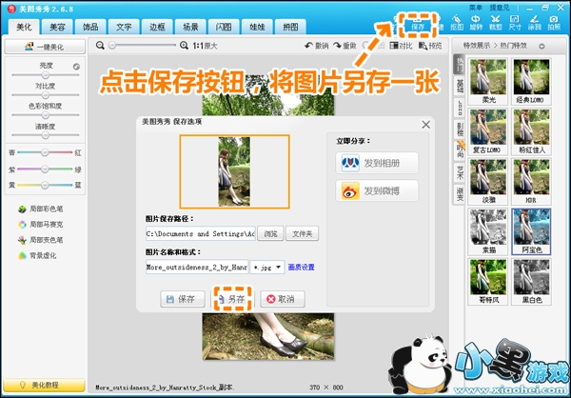Image resolution: width=571 pixels, height=398 pixels.
Task: Switch to the 文字 tab
Action: pyautogui.click(x=124, y=27)
